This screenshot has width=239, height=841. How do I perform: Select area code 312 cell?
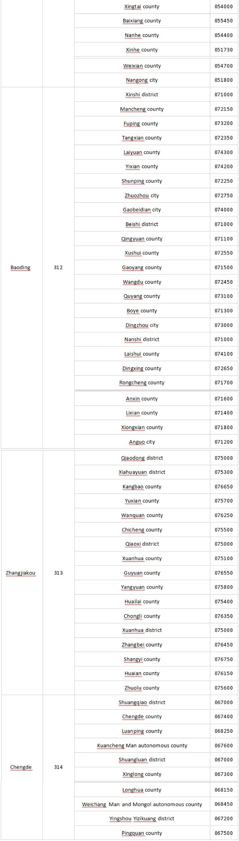pyautogui.click(x=58, y=268)
